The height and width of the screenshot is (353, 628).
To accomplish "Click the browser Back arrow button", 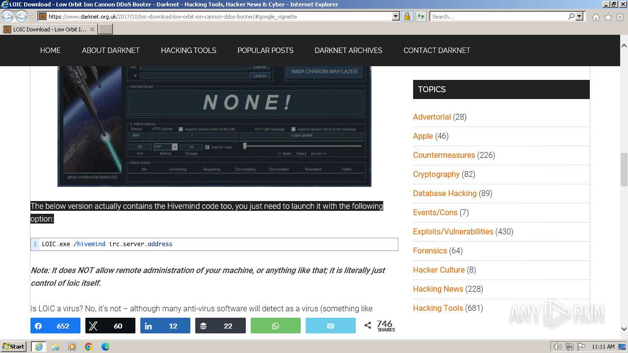I will pos(7,16).
